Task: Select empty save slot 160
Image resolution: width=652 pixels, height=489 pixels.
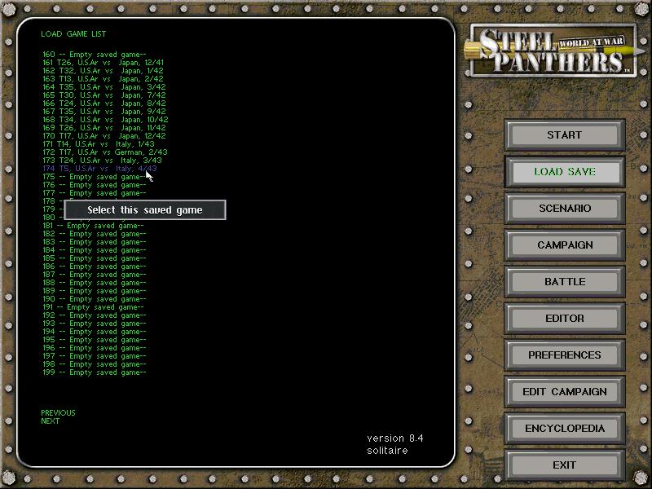Action: click(95, 55)
